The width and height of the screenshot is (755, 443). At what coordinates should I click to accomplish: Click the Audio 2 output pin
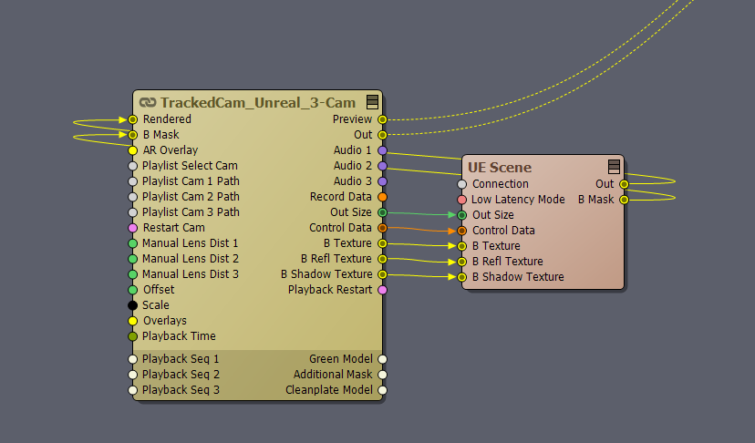point(382,166)
